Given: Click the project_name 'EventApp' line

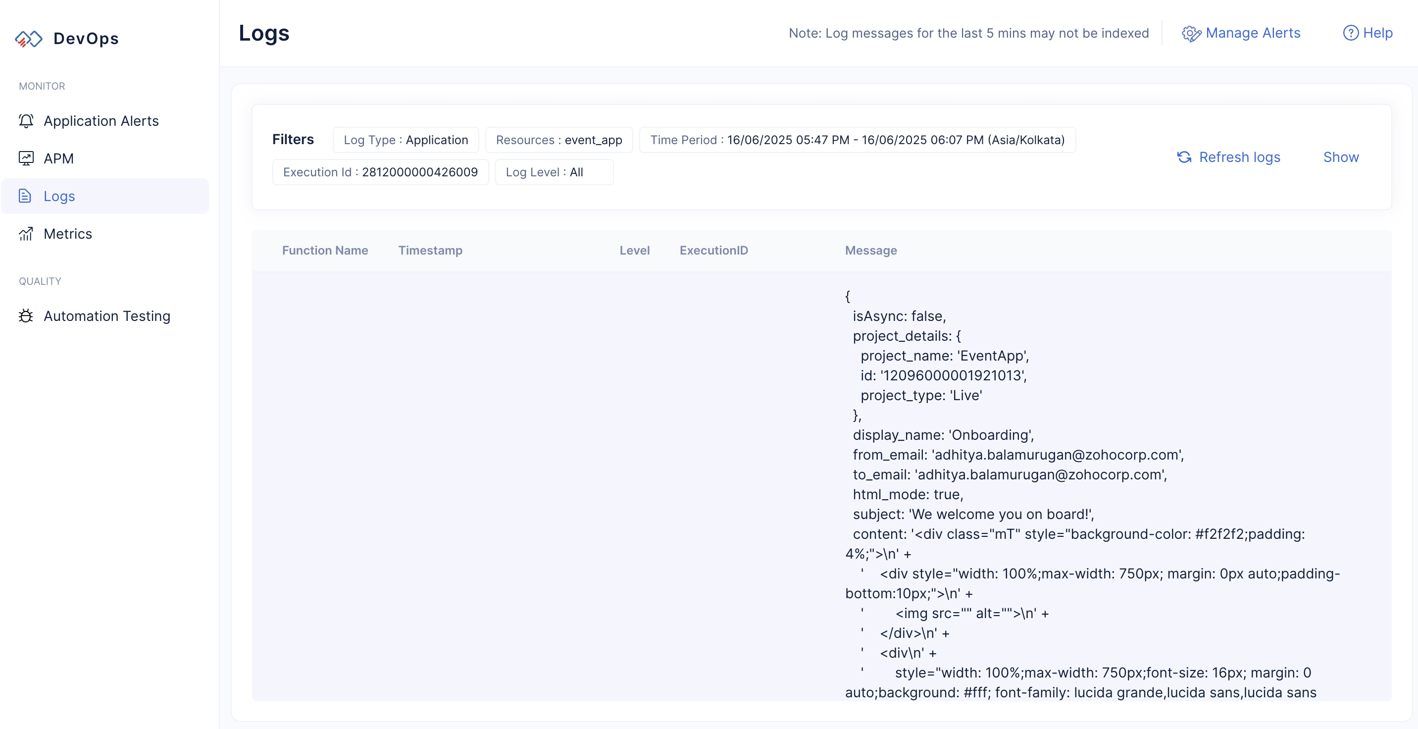Looking at the screenshot, I should pos(945,356).
